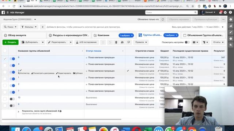Open the settings gear in header
Screen dimensions: 234x131
pyautogui.click(x=225, y=12)
